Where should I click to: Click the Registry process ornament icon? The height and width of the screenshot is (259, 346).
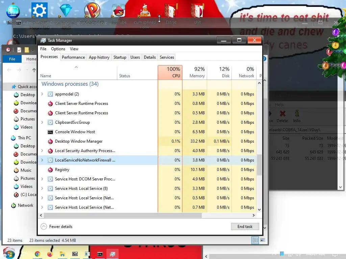[x=50, y=170]
